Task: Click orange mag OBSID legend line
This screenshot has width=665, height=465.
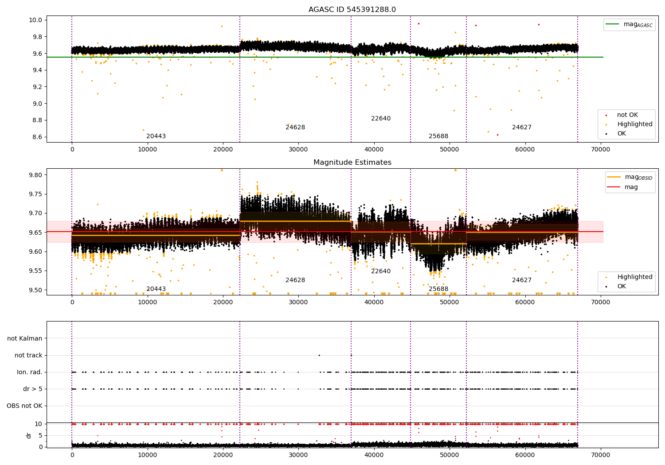Action: point(614,177)
